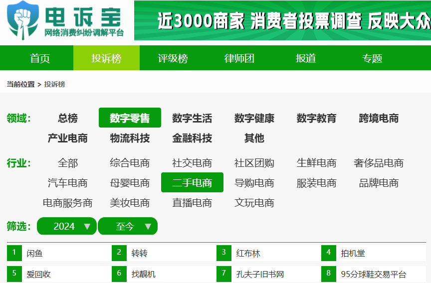The height and width of the screenshot is (283, 431).
Task: Switch to the 报道 tab
Action: tap(306, 58)
